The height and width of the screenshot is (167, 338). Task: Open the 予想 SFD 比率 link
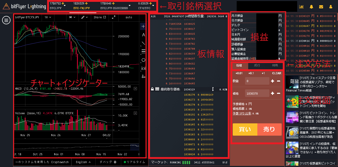click(x=242, y=113)
